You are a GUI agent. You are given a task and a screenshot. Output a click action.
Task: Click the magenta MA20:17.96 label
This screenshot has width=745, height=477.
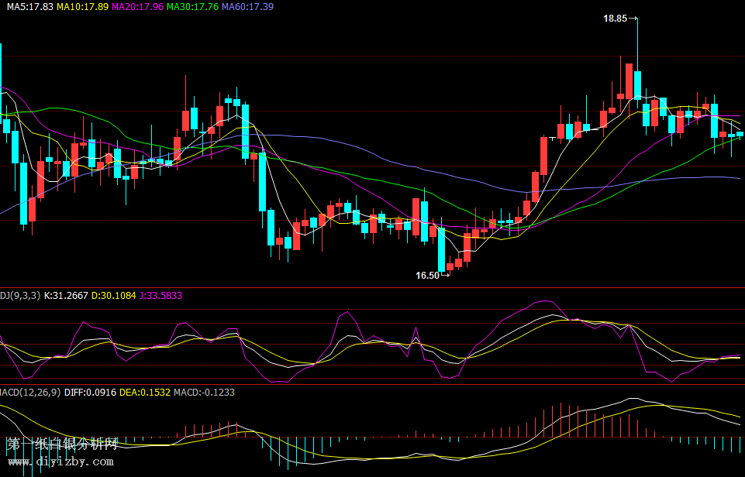[x=137, y=6]
